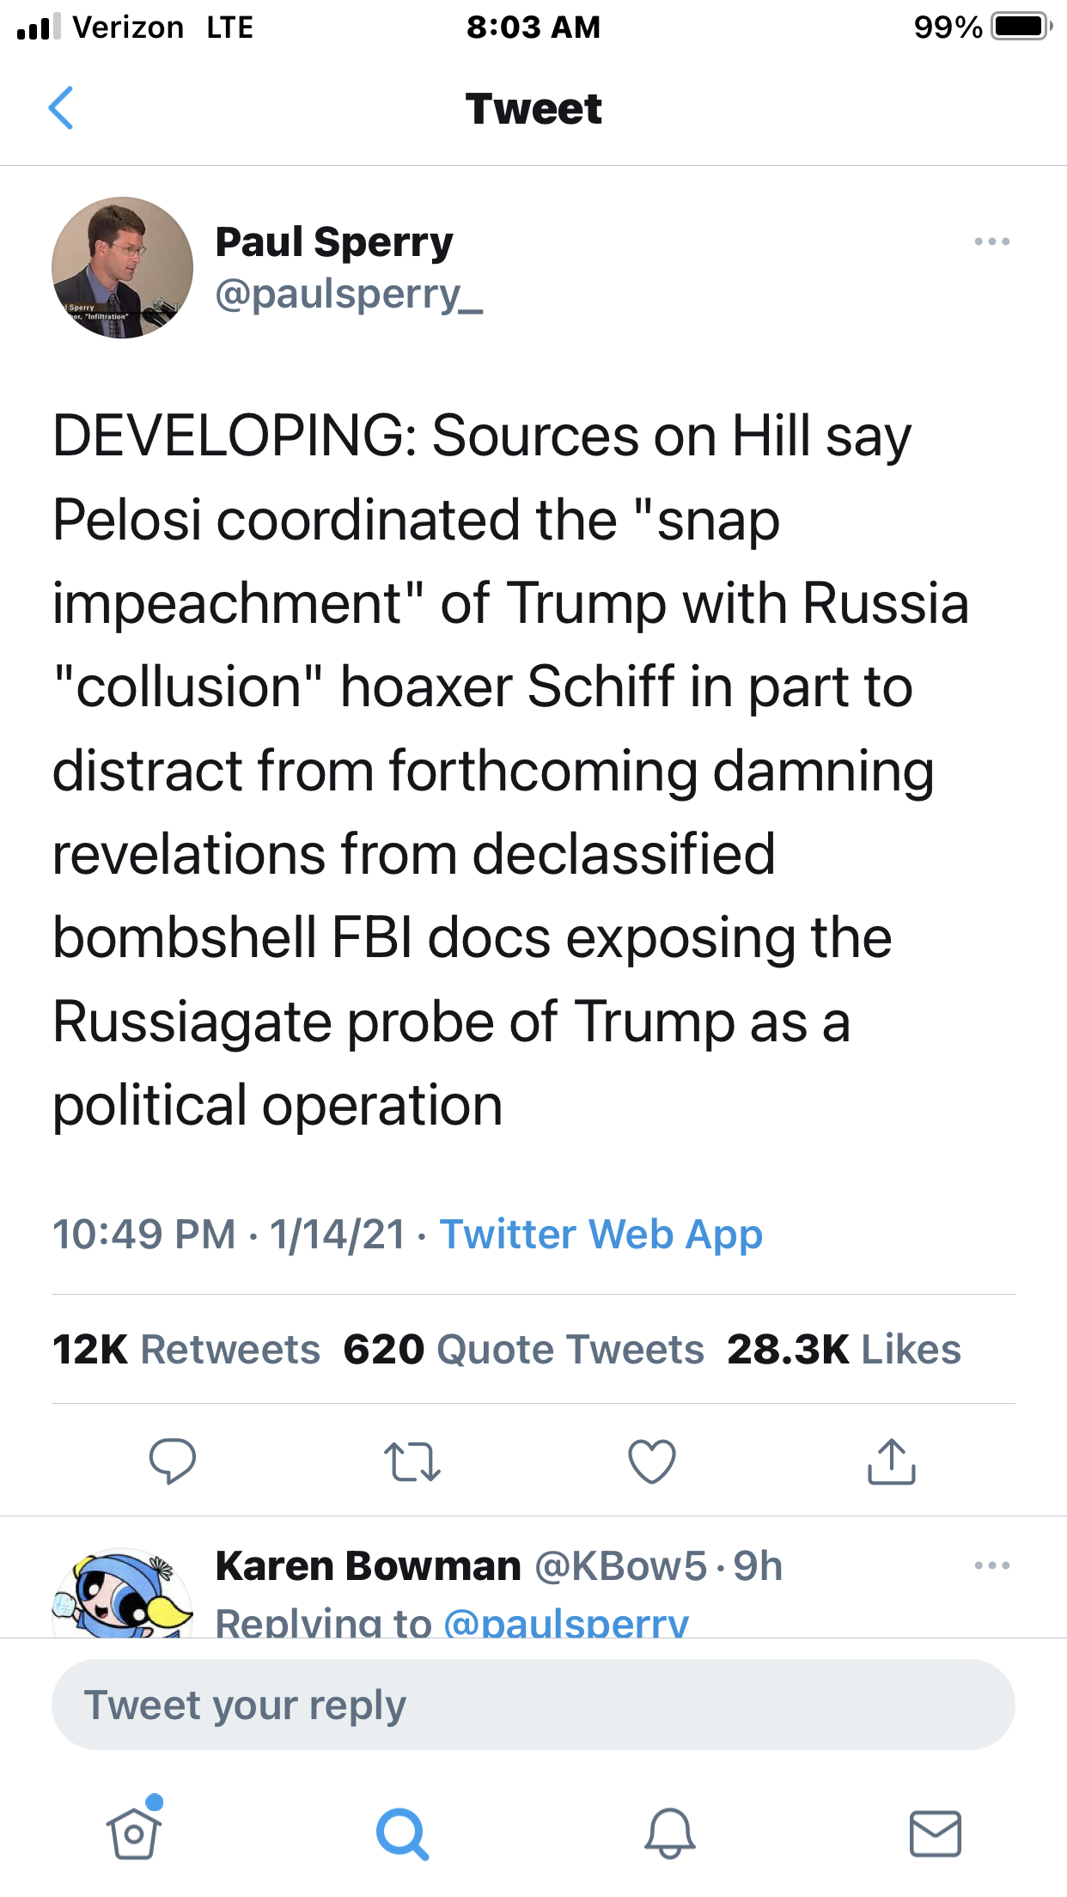The image size is (1067, 1897).
Task: View the 620 Quote Tweets list
Action: (523, 1349)
